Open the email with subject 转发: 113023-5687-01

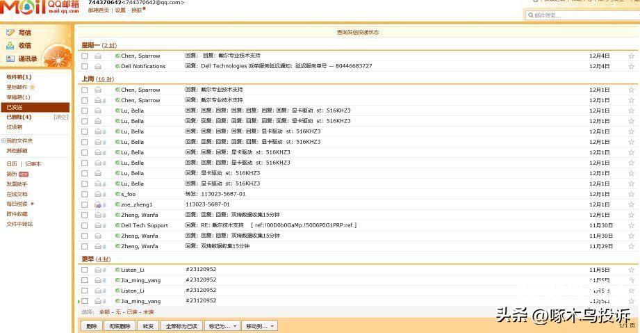click(215, 194)
